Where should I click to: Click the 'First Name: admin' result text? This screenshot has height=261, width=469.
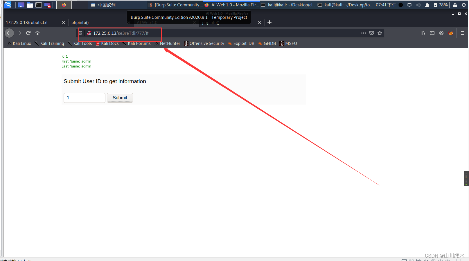pos(76,61)
